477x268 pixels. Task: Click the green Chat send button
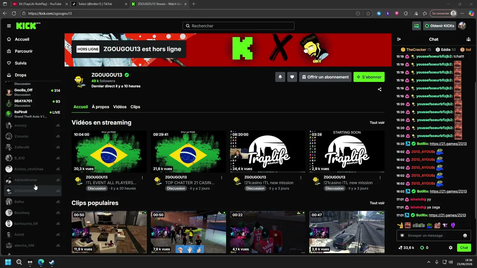pyautogui.click(x=464, y=248)
